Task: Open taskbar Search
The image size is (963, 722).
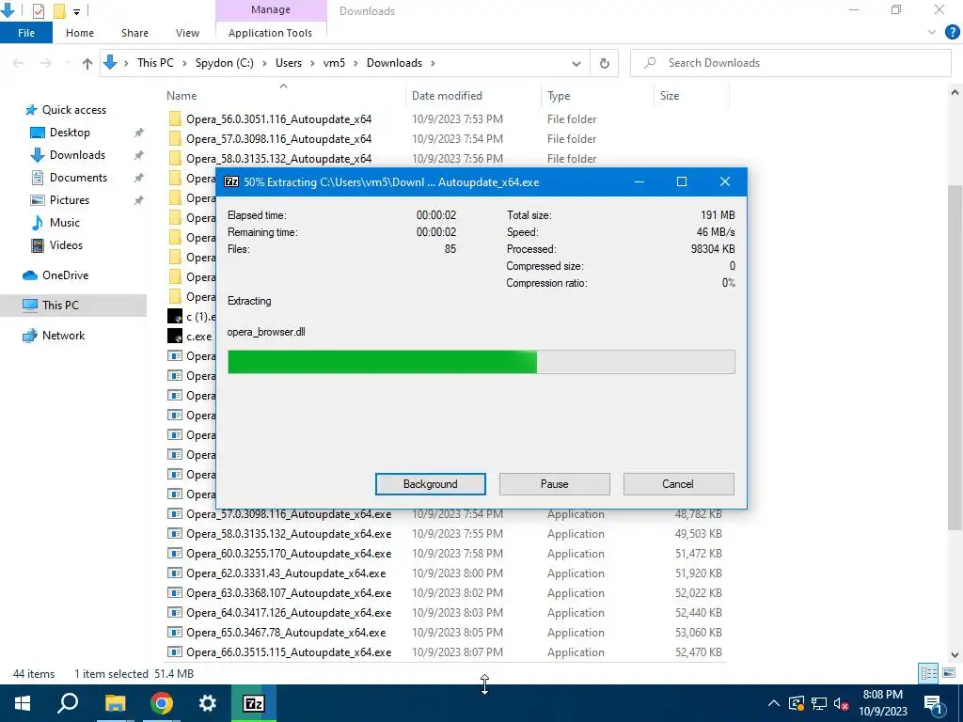Action: click(68, 703)
